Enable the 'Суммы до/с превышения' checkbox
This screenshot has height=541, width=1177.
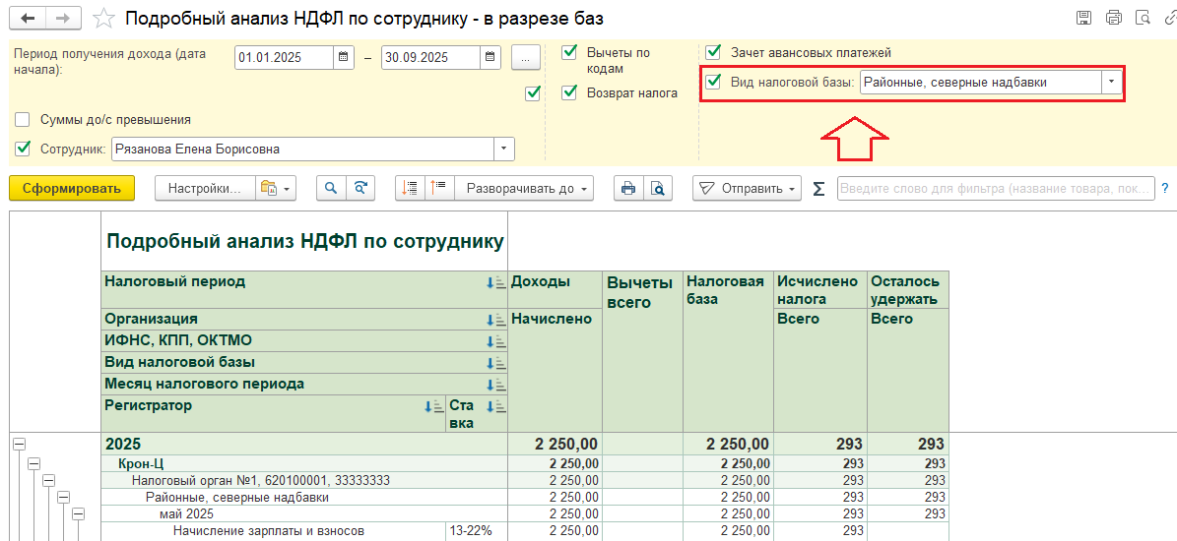click(23, 119)
